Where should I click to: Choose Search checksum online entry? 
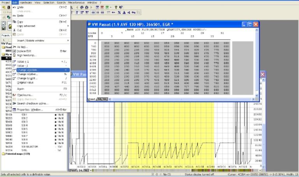41,103
